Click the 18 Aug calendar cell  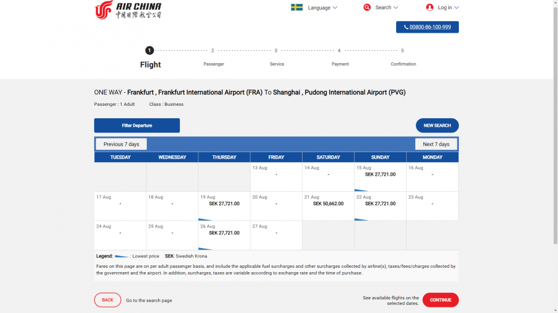tap(172, 206)
